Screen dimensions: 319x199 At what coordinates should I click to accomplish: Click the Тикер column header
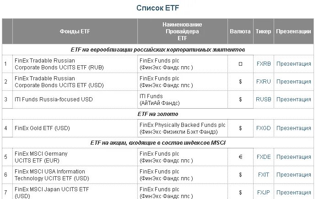[263, 31]
